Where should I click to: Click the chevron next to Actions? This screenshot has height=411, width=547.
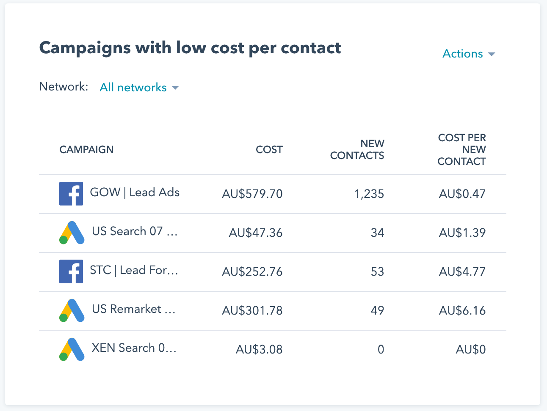pyautogui.click(x=492, y=54)
